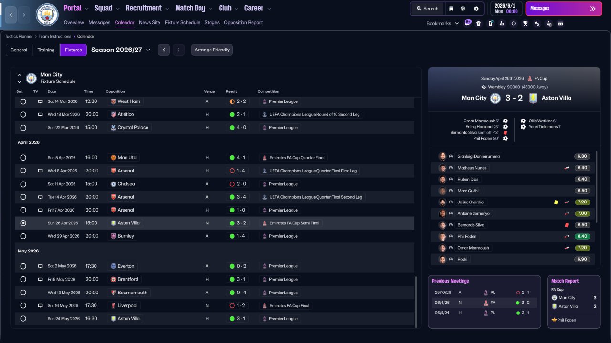The width and height of the screenshot is (611, 343).
Task: Click Phil Foden's 8.40 rating badge
Action: coord(582,236)
